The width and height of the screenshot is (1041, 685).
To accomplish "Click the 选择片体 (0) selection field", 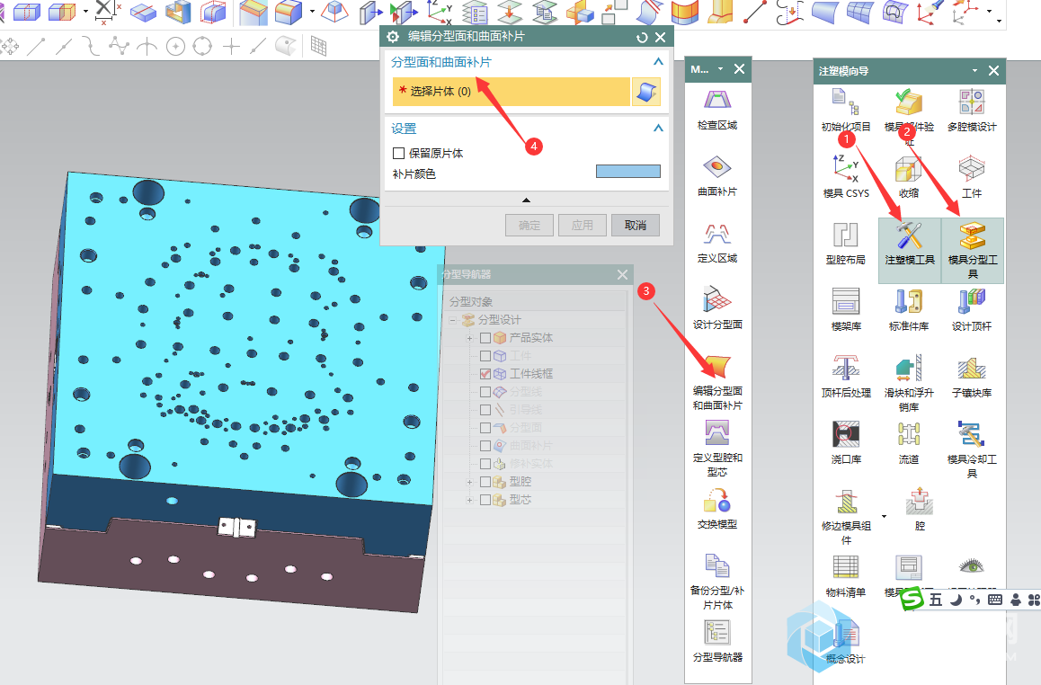I will click(x=511, y=92).
